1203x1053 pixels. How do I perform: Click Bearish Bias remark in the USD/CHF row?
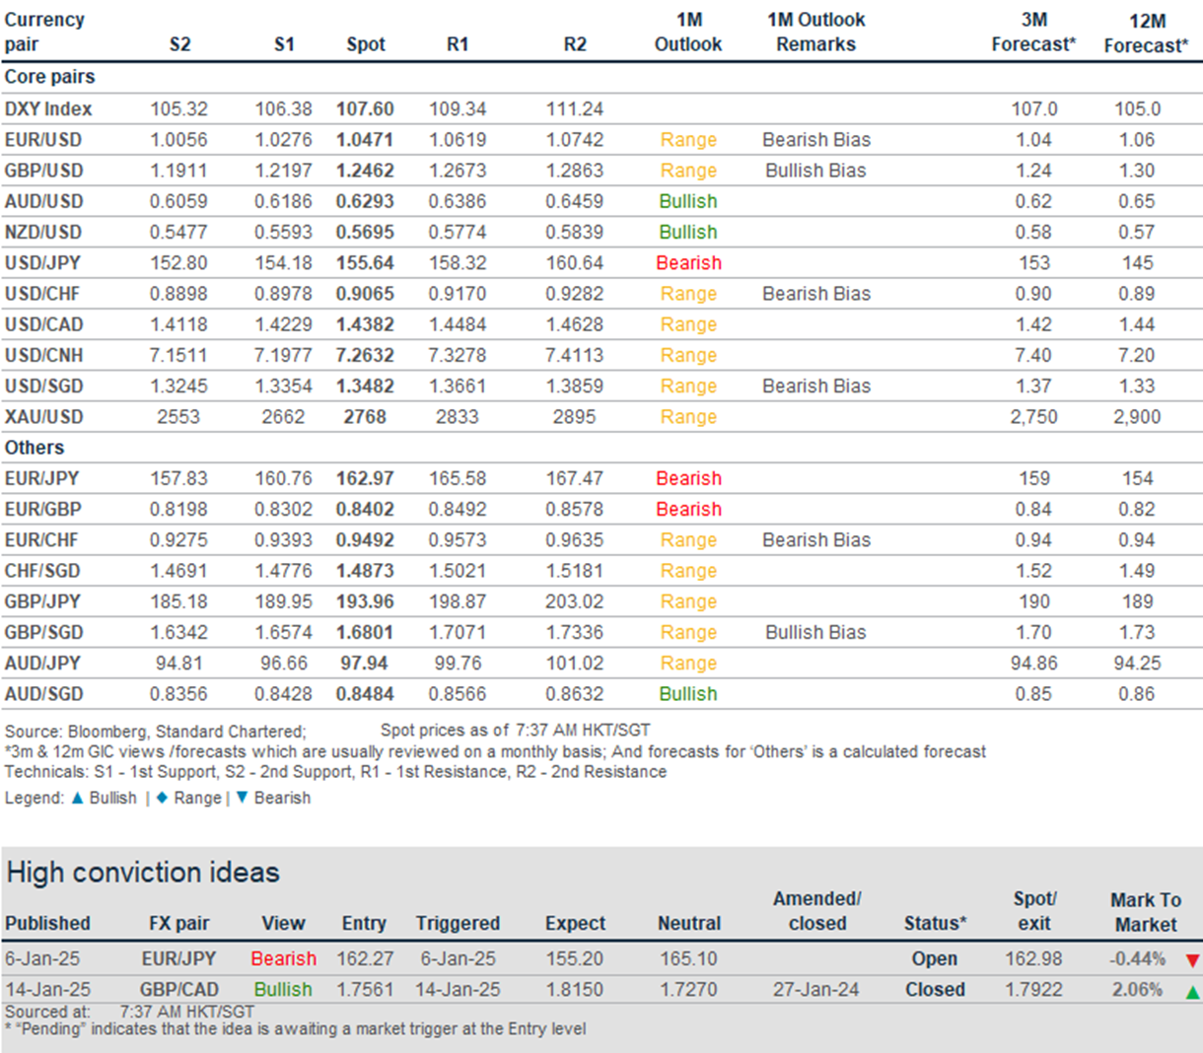coord(816,294)
